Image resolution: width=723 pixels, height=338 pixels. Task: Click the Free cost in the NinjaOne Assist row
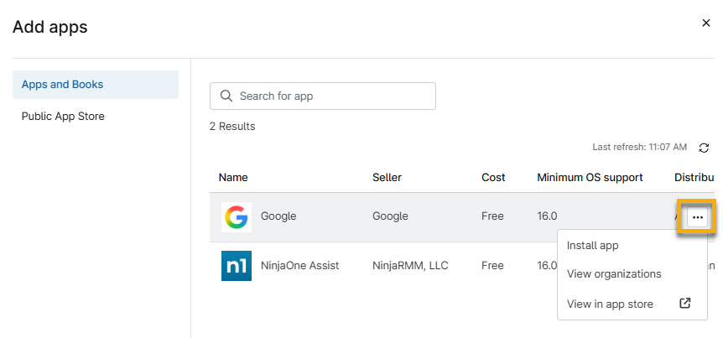[492, 266]
